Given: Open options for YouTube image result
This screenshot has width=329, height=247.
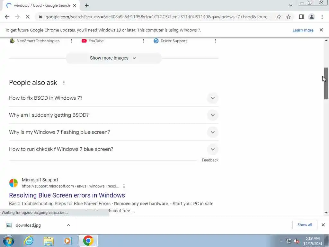Looking at the screenshot, I should click(x=143, y=41).
